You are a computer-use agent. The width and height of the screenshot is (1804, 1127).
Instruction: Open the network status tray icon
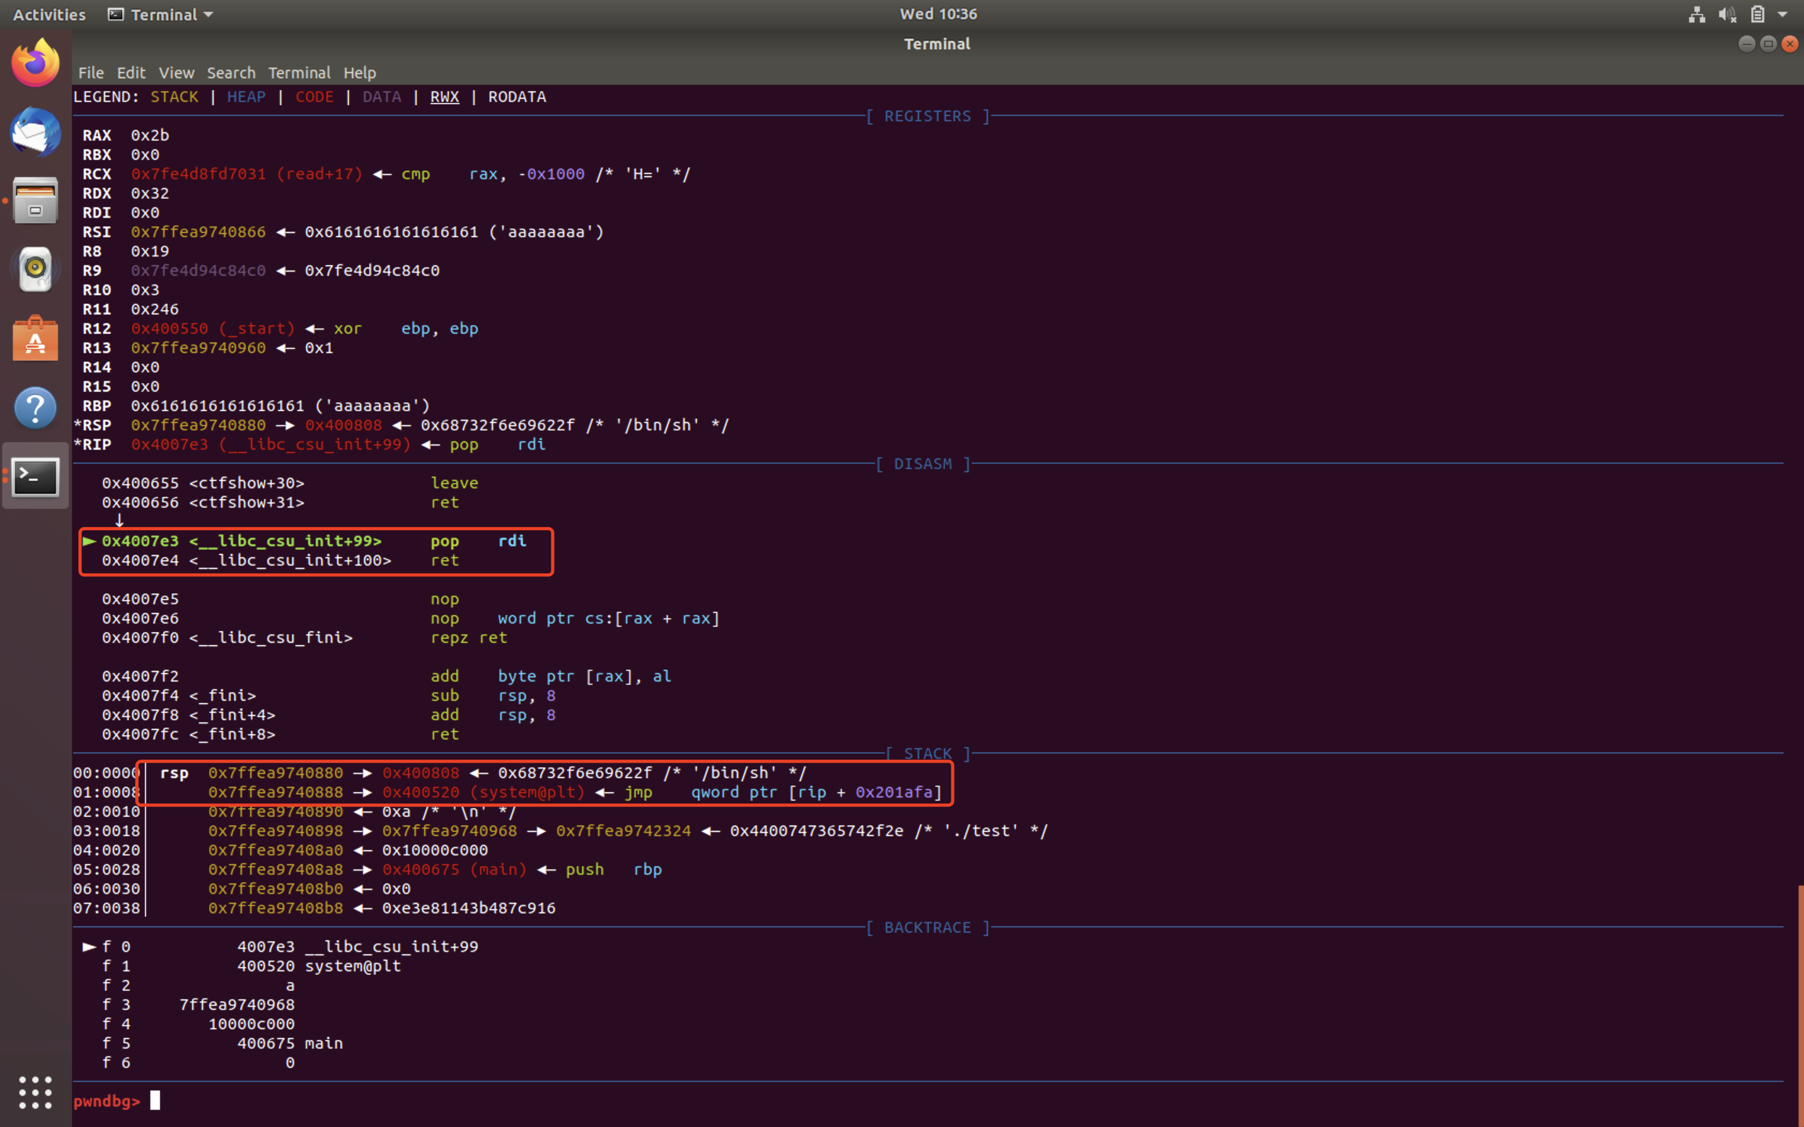tap(1697, 14)
